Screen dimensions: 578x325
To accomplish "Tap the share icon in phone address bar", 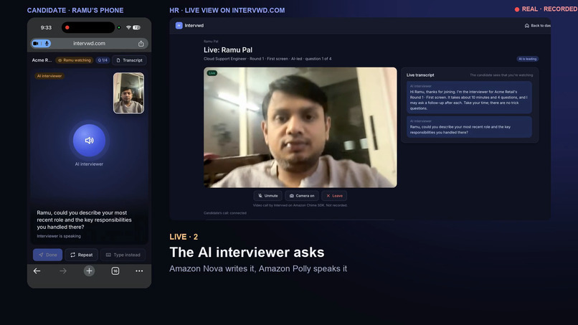I will point(141,44).
